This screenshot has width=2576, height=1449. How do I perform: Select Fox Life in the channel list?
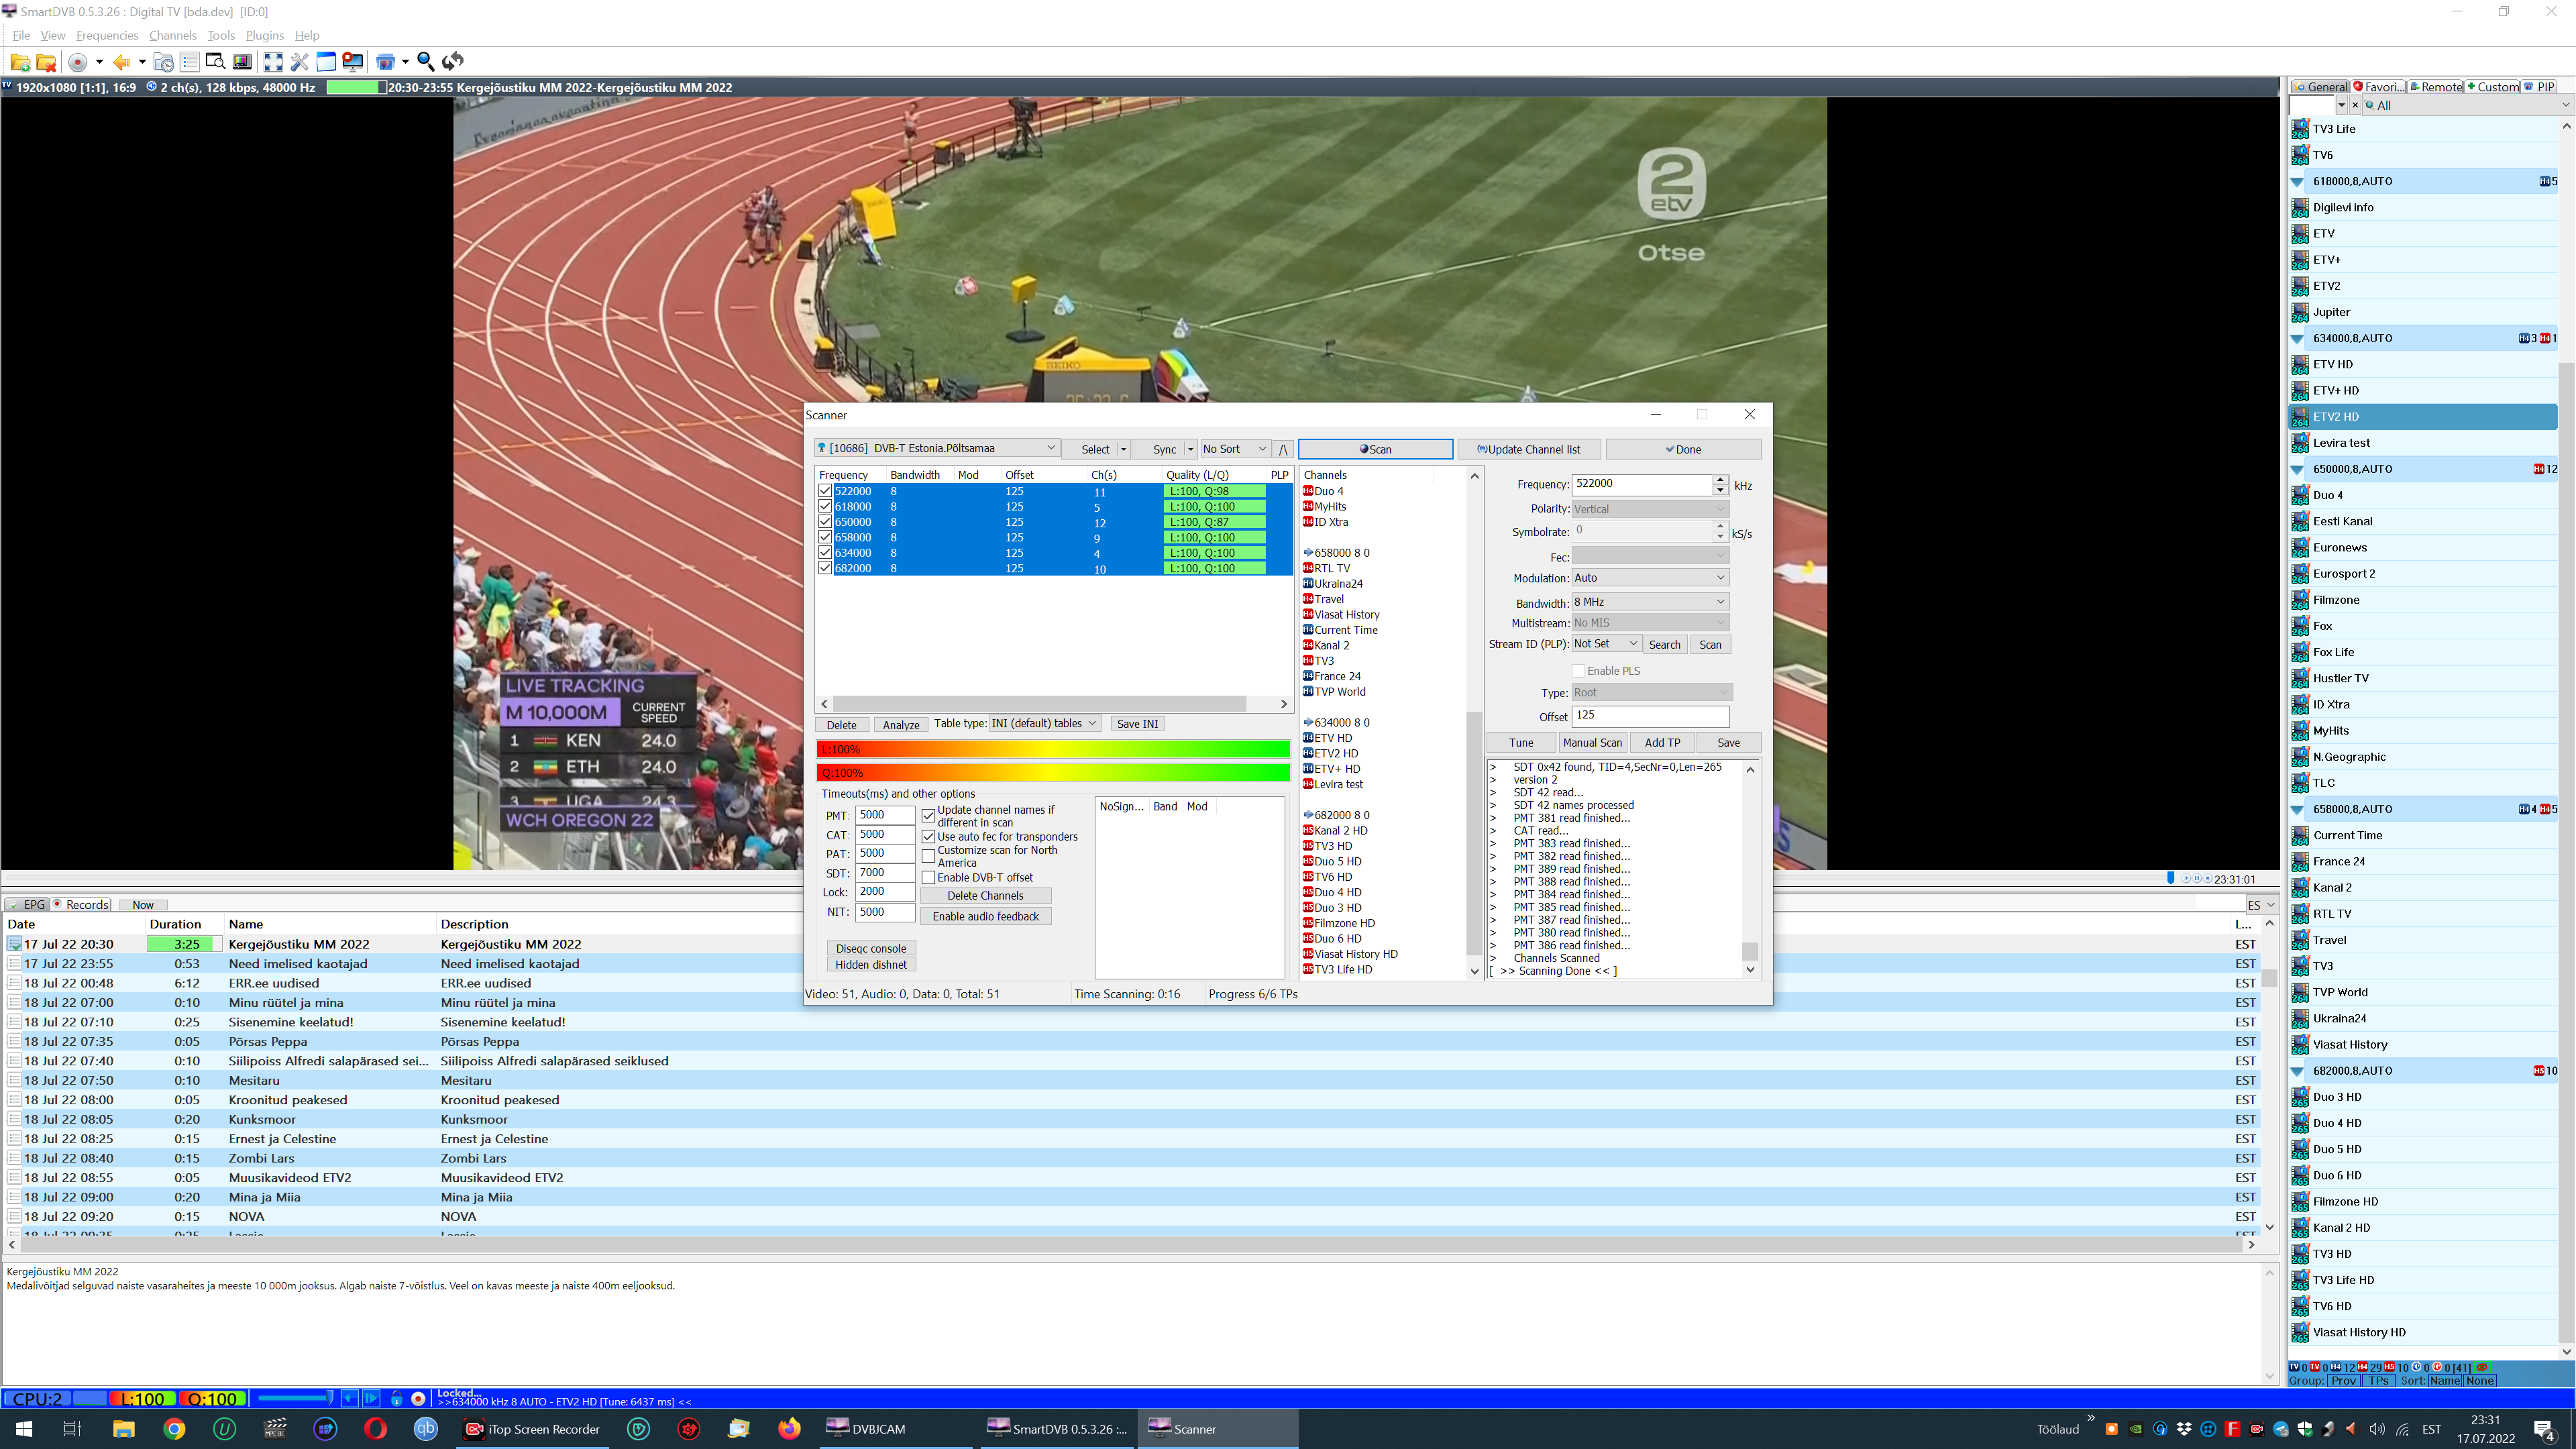2422,652
